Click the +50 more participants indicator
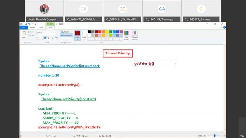Screen dimensions: 246x138 click(242, 136)
